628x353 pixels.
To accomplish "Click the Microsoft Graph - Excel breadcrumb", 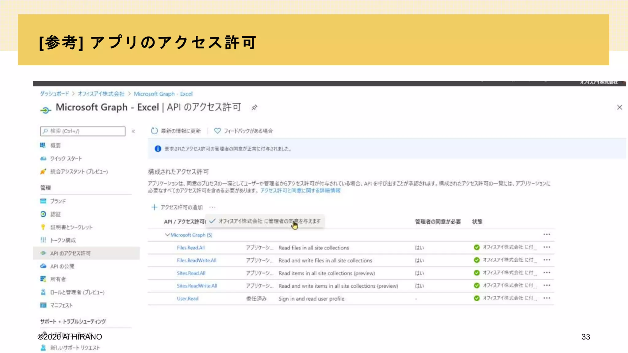I will click(x=163, y=94).
